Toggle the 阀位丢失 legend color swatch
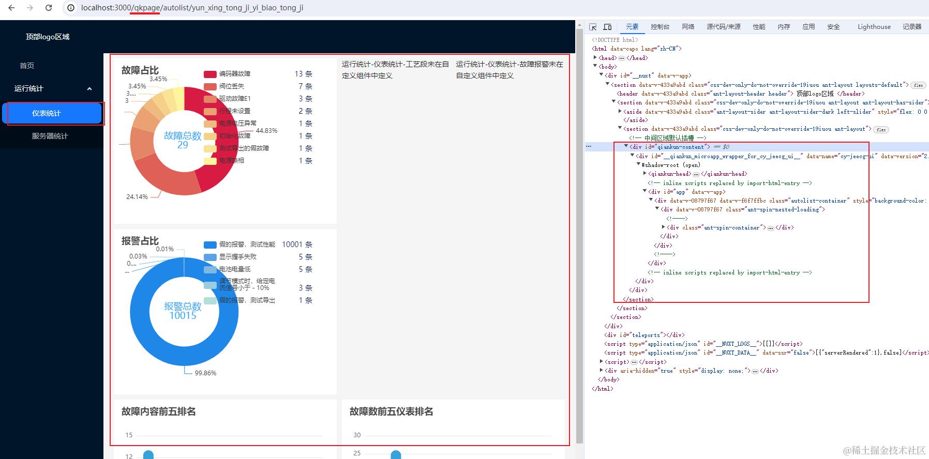 (210, 86)
